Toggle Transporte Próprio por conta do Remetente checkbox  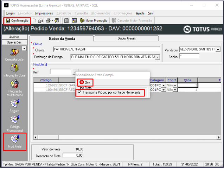click(79, 92)
